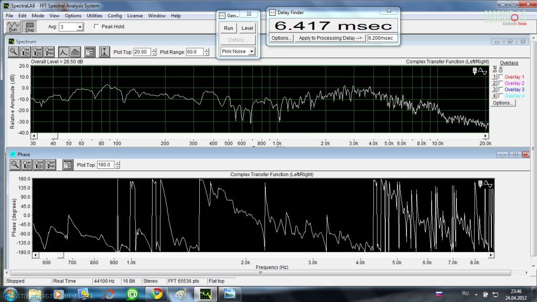This screenshot has width=537, height=302.
Task: Click overlay Set 1 button
Action: [x=494, y=77]
